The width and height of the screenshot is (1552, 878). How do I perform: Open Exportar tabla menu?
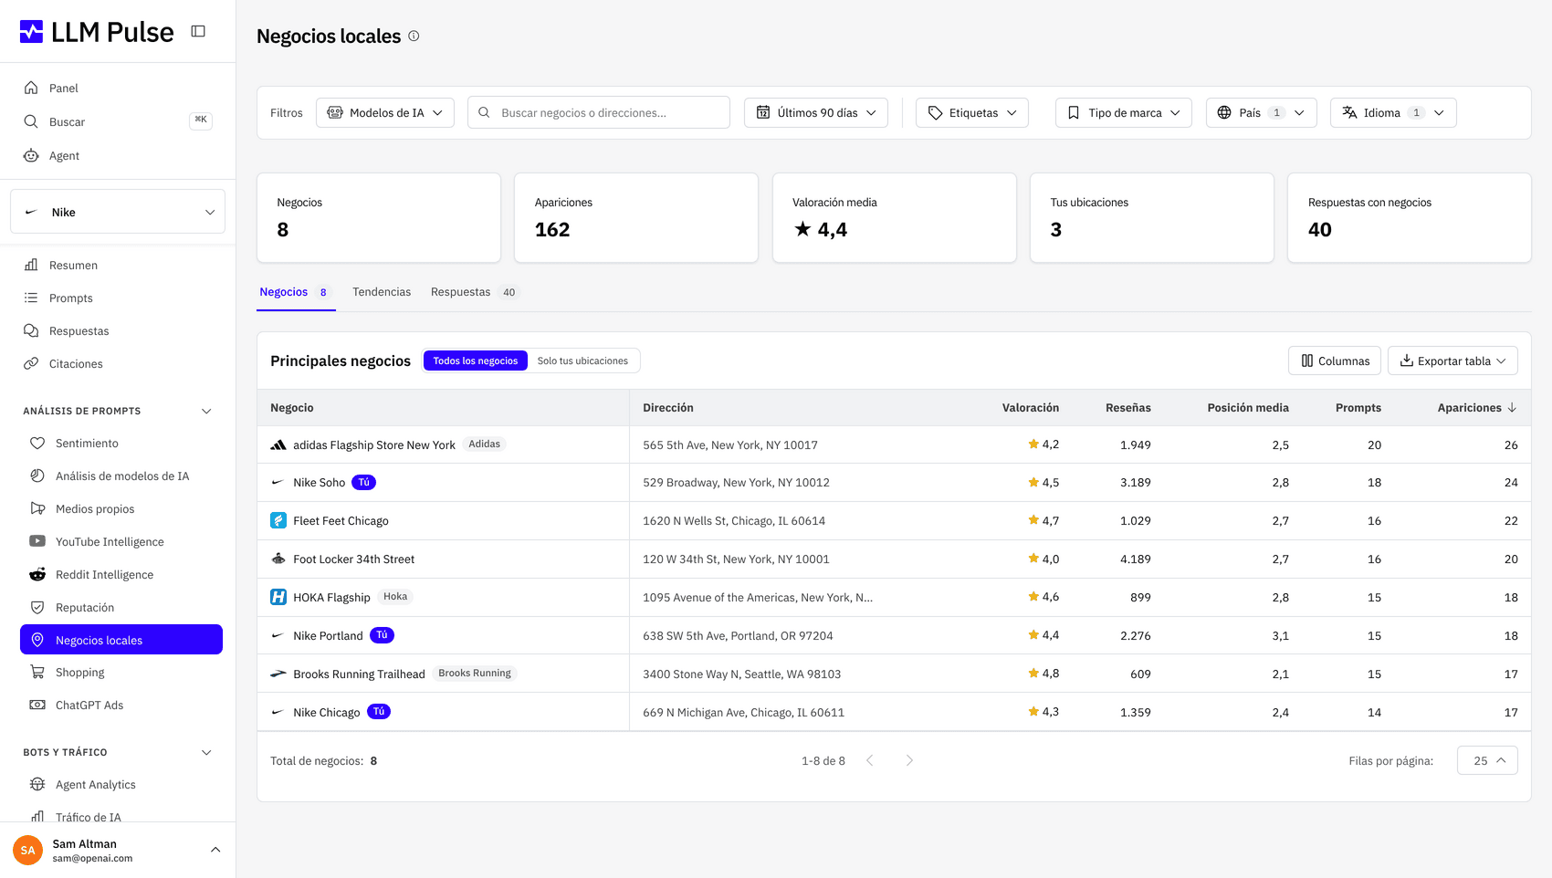(1452, 361)
